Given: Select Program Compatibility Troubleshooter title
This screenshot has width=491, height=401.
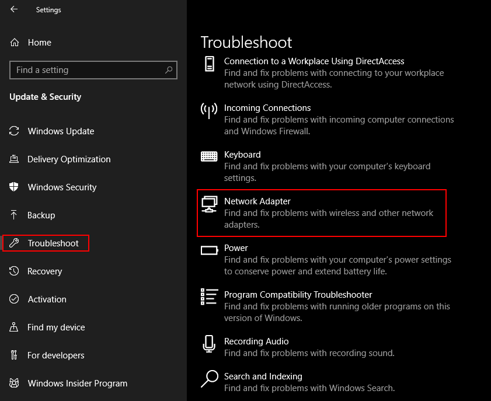Looking at the screenshot, I should point(298,295).
